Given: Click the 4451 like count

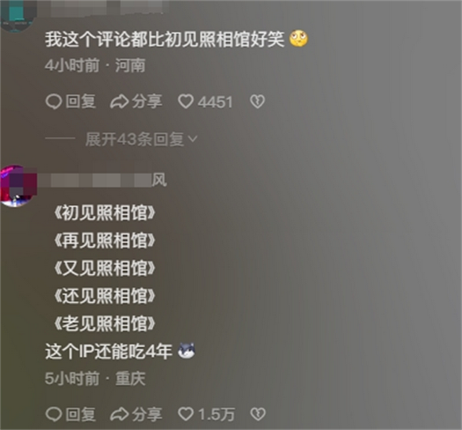Looking at the screenshot, I should tap(215, 102).
